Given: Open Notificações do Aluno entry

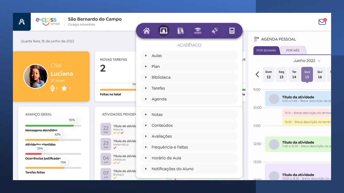Looking at the screenshot, I should [189, 169].
